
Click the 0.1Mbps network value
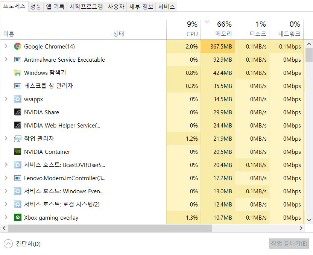click(x=290, y=47)
